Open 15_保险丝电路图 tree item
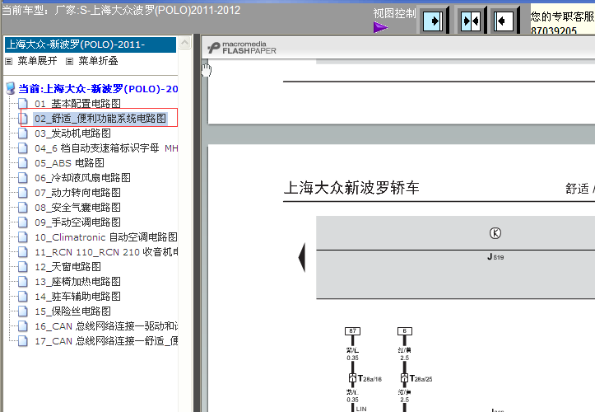 (x=73, y=311)
